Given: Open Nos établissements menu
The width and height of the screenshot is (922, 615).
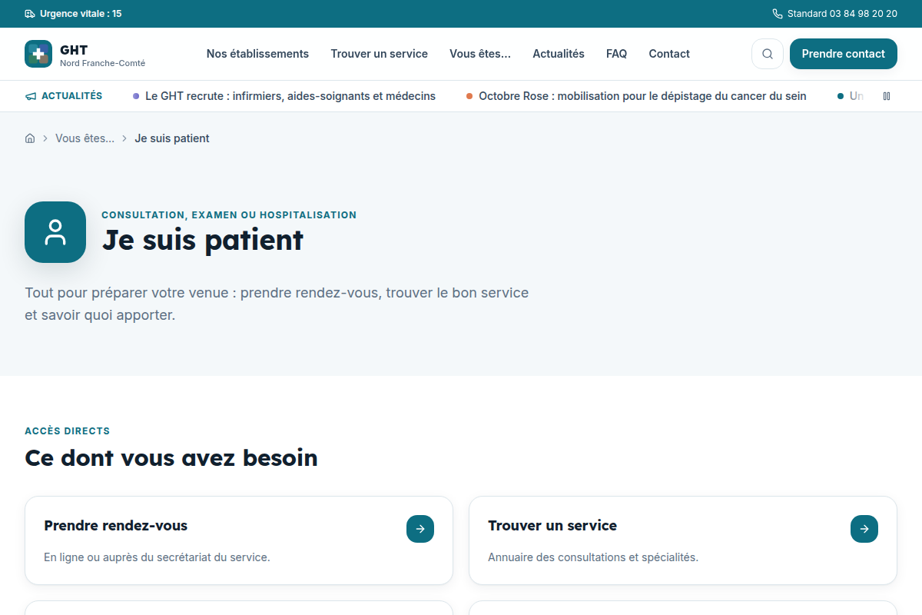Looking at the screenshot, I should 257,54.
